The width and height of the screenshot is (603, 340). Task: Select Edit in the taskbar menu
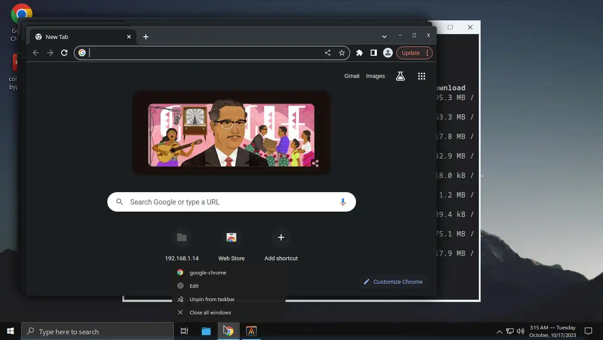[x=229, y=286]
